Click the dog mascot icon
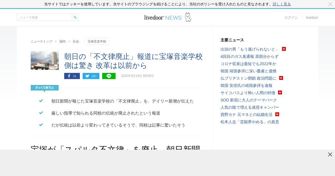 click(188, 17)
